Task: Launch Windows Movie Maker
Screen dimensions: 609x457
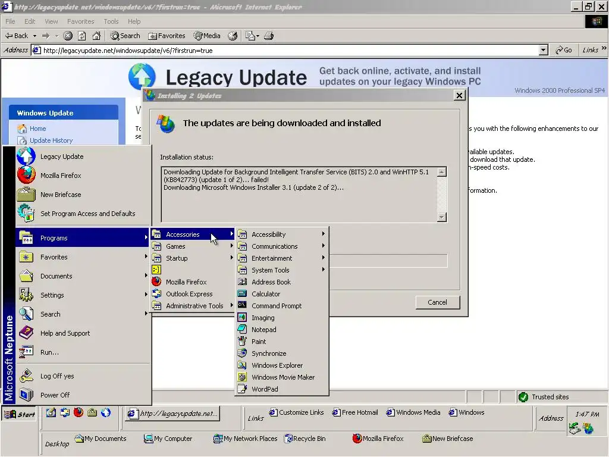Action: [x=282, y=377]
